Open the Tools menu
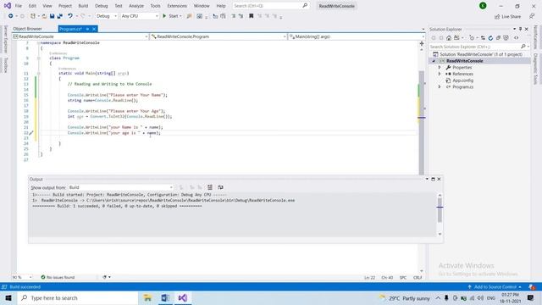This screenshot has width=542, height=305. click(155, 6)
